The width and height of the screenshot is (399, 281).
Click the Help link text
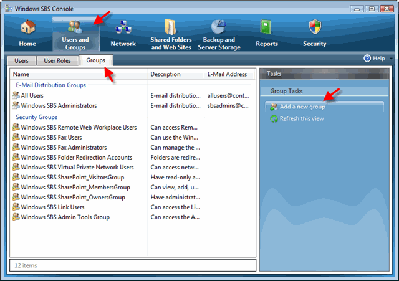(x=378, y=59)
